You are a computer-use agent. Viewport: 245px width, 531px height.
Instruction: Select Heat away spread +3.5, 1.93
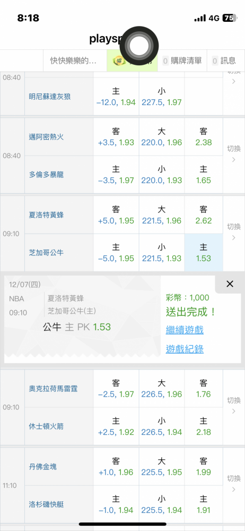click(x=116, y=137)
